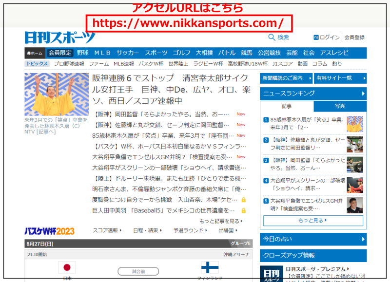Open the 新聞購読のご案内 dropdown
Screen dimensions: 390x282
pos(285,78)
